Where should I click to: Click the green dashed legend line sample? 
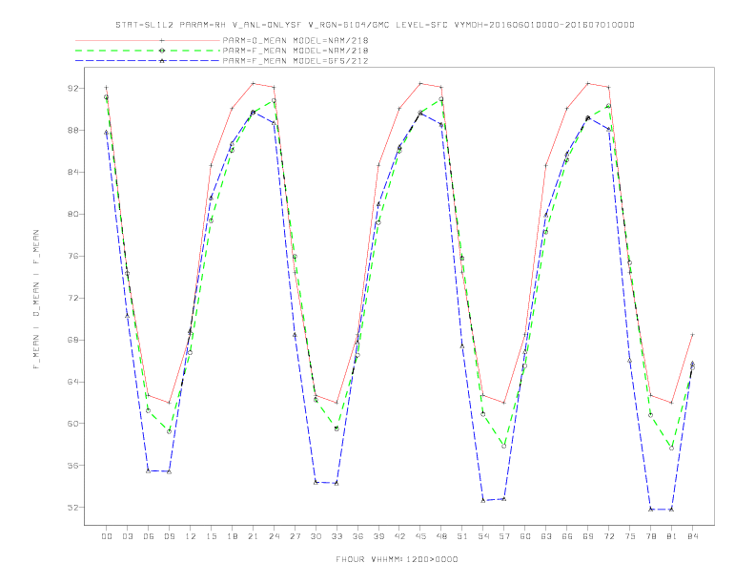point(148,51)
